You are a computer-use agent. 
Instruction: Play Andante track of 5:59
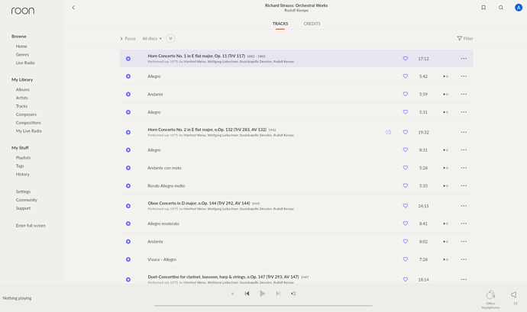[x=128, y=95]
